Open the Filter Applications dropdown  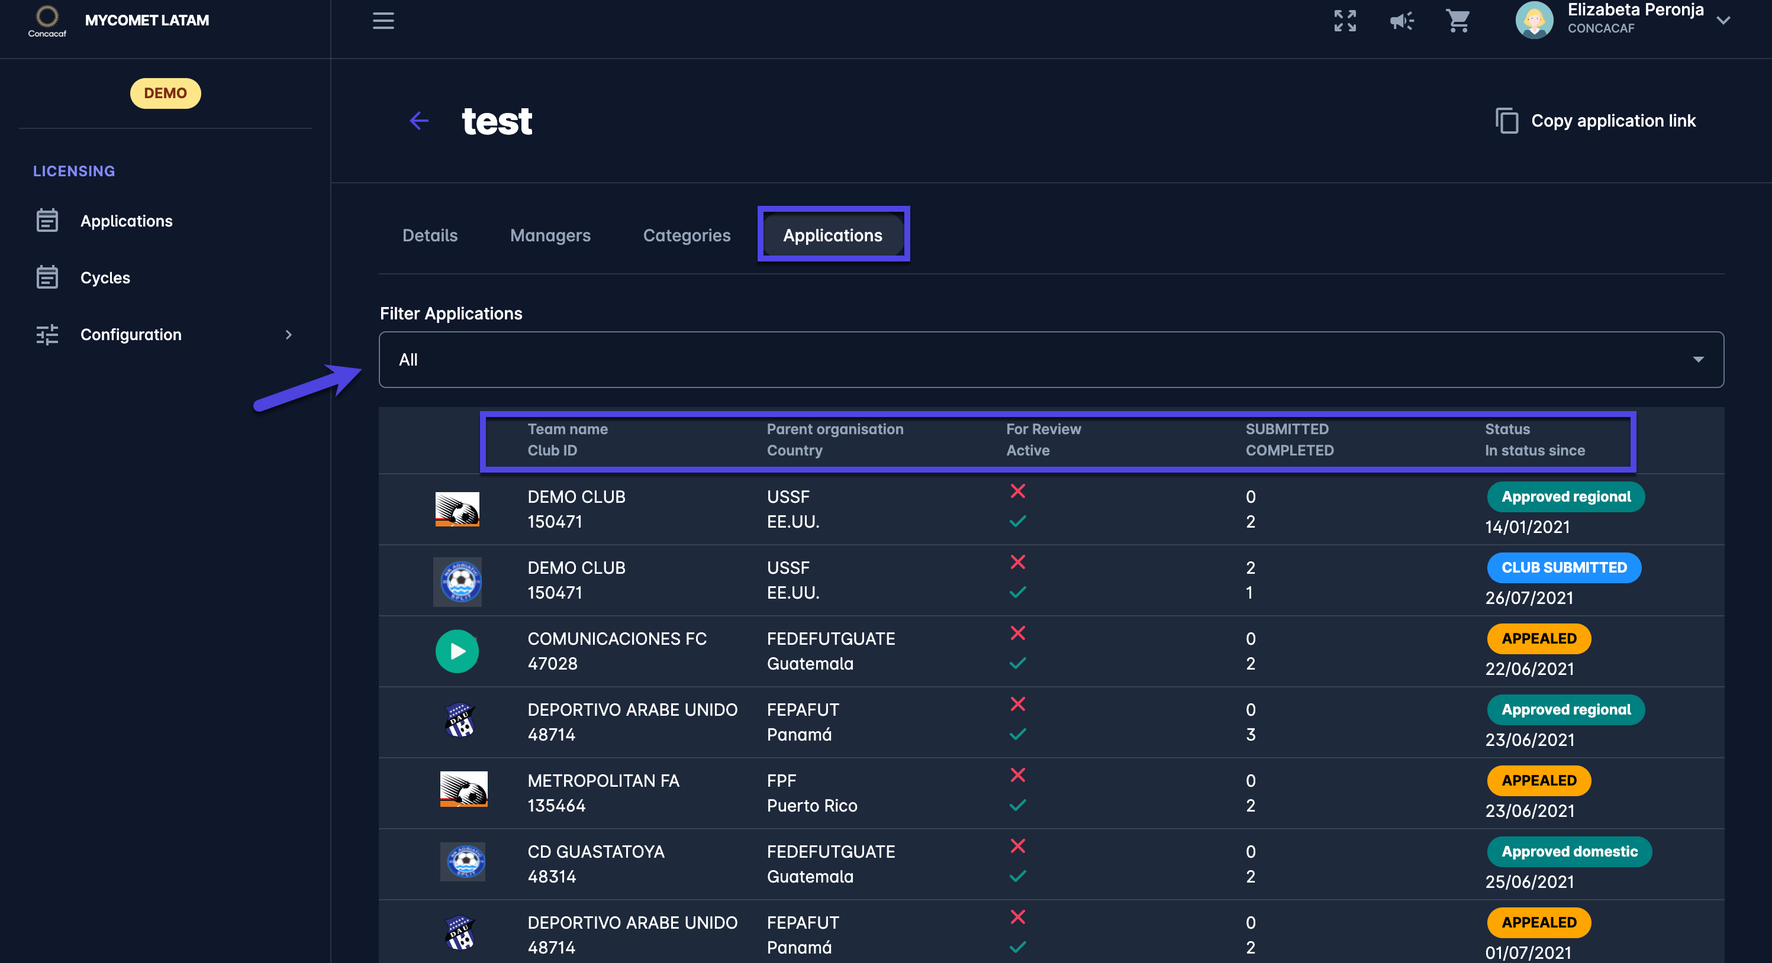click(1051, 360)
